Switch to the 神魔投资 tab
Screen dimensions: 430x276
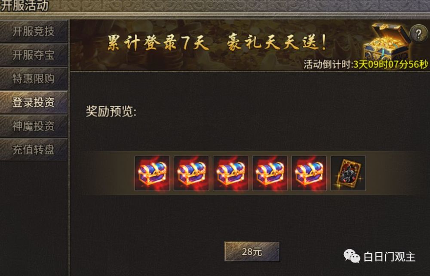tap(34, 126)
